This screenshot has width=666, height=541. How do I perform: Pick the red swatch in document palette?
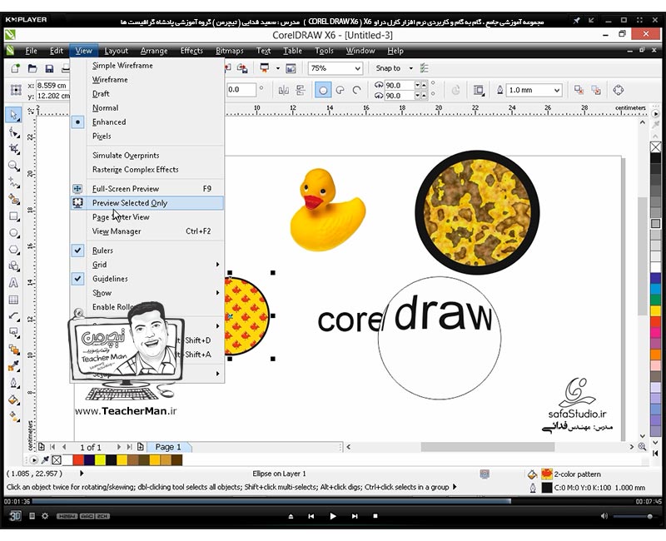click(x=77, y=459)
